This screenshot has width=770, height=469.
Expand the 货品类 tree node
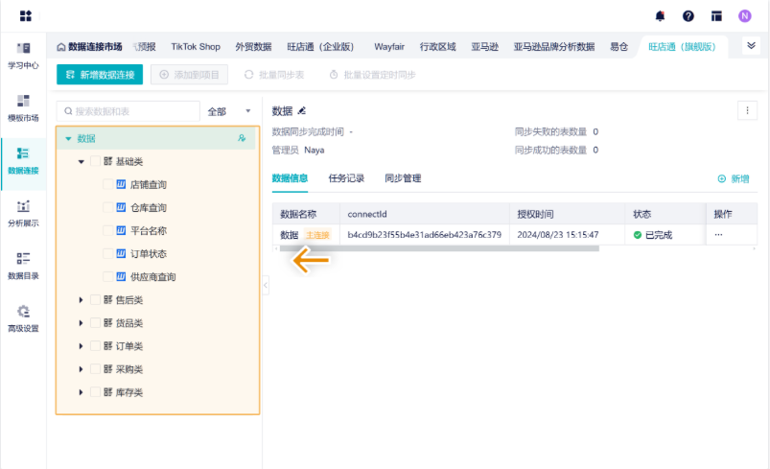click(x=81, y=322)
